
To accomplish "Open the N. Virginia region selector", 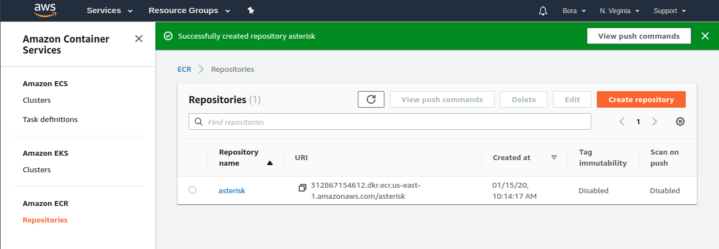I will 619,10.
